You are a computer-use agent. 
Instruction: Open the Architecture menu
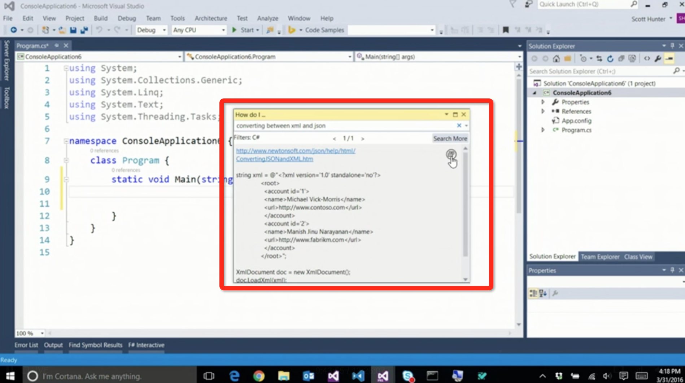(x=211, y=18)
